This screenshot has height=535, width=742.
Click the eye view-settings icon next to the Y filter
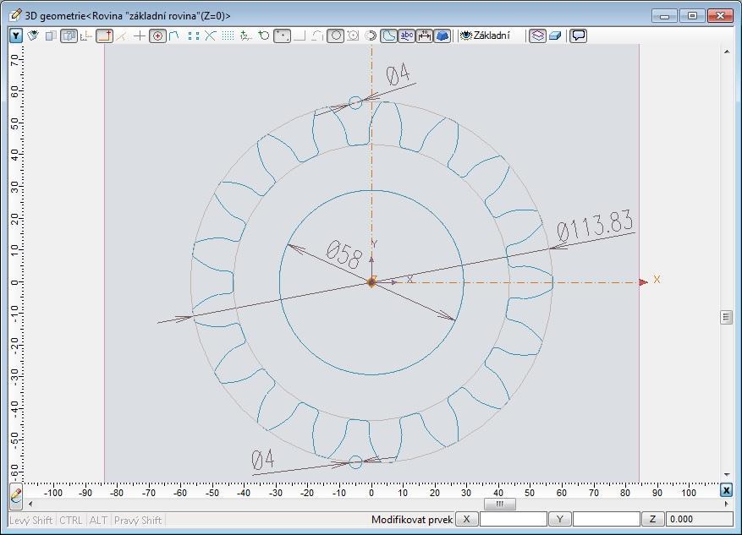[x=33, y=35]
